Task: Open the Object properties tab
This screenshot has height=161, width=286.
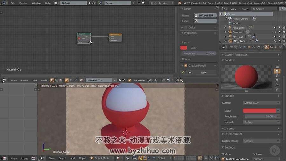Action: click(x=249, y=47)
